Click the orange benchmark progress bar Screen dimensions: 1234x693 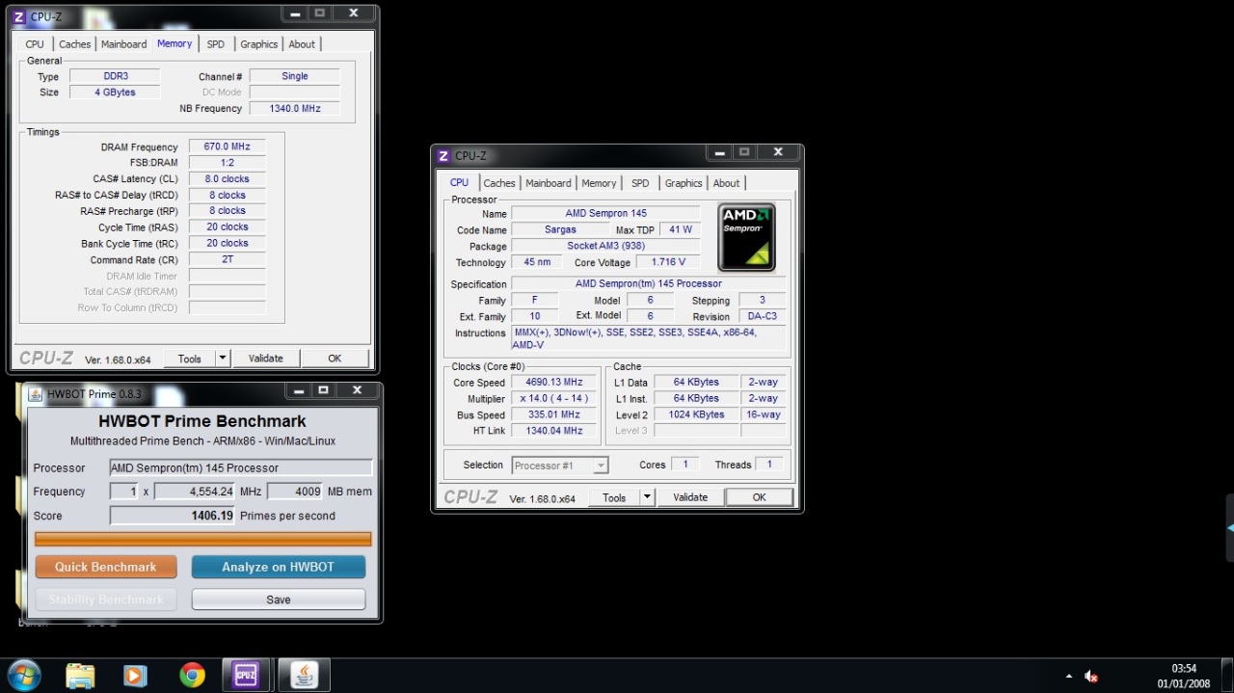click(202, 539)
